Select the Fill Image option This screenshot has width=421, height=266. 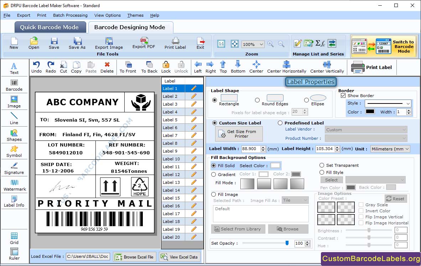(213, 195)
